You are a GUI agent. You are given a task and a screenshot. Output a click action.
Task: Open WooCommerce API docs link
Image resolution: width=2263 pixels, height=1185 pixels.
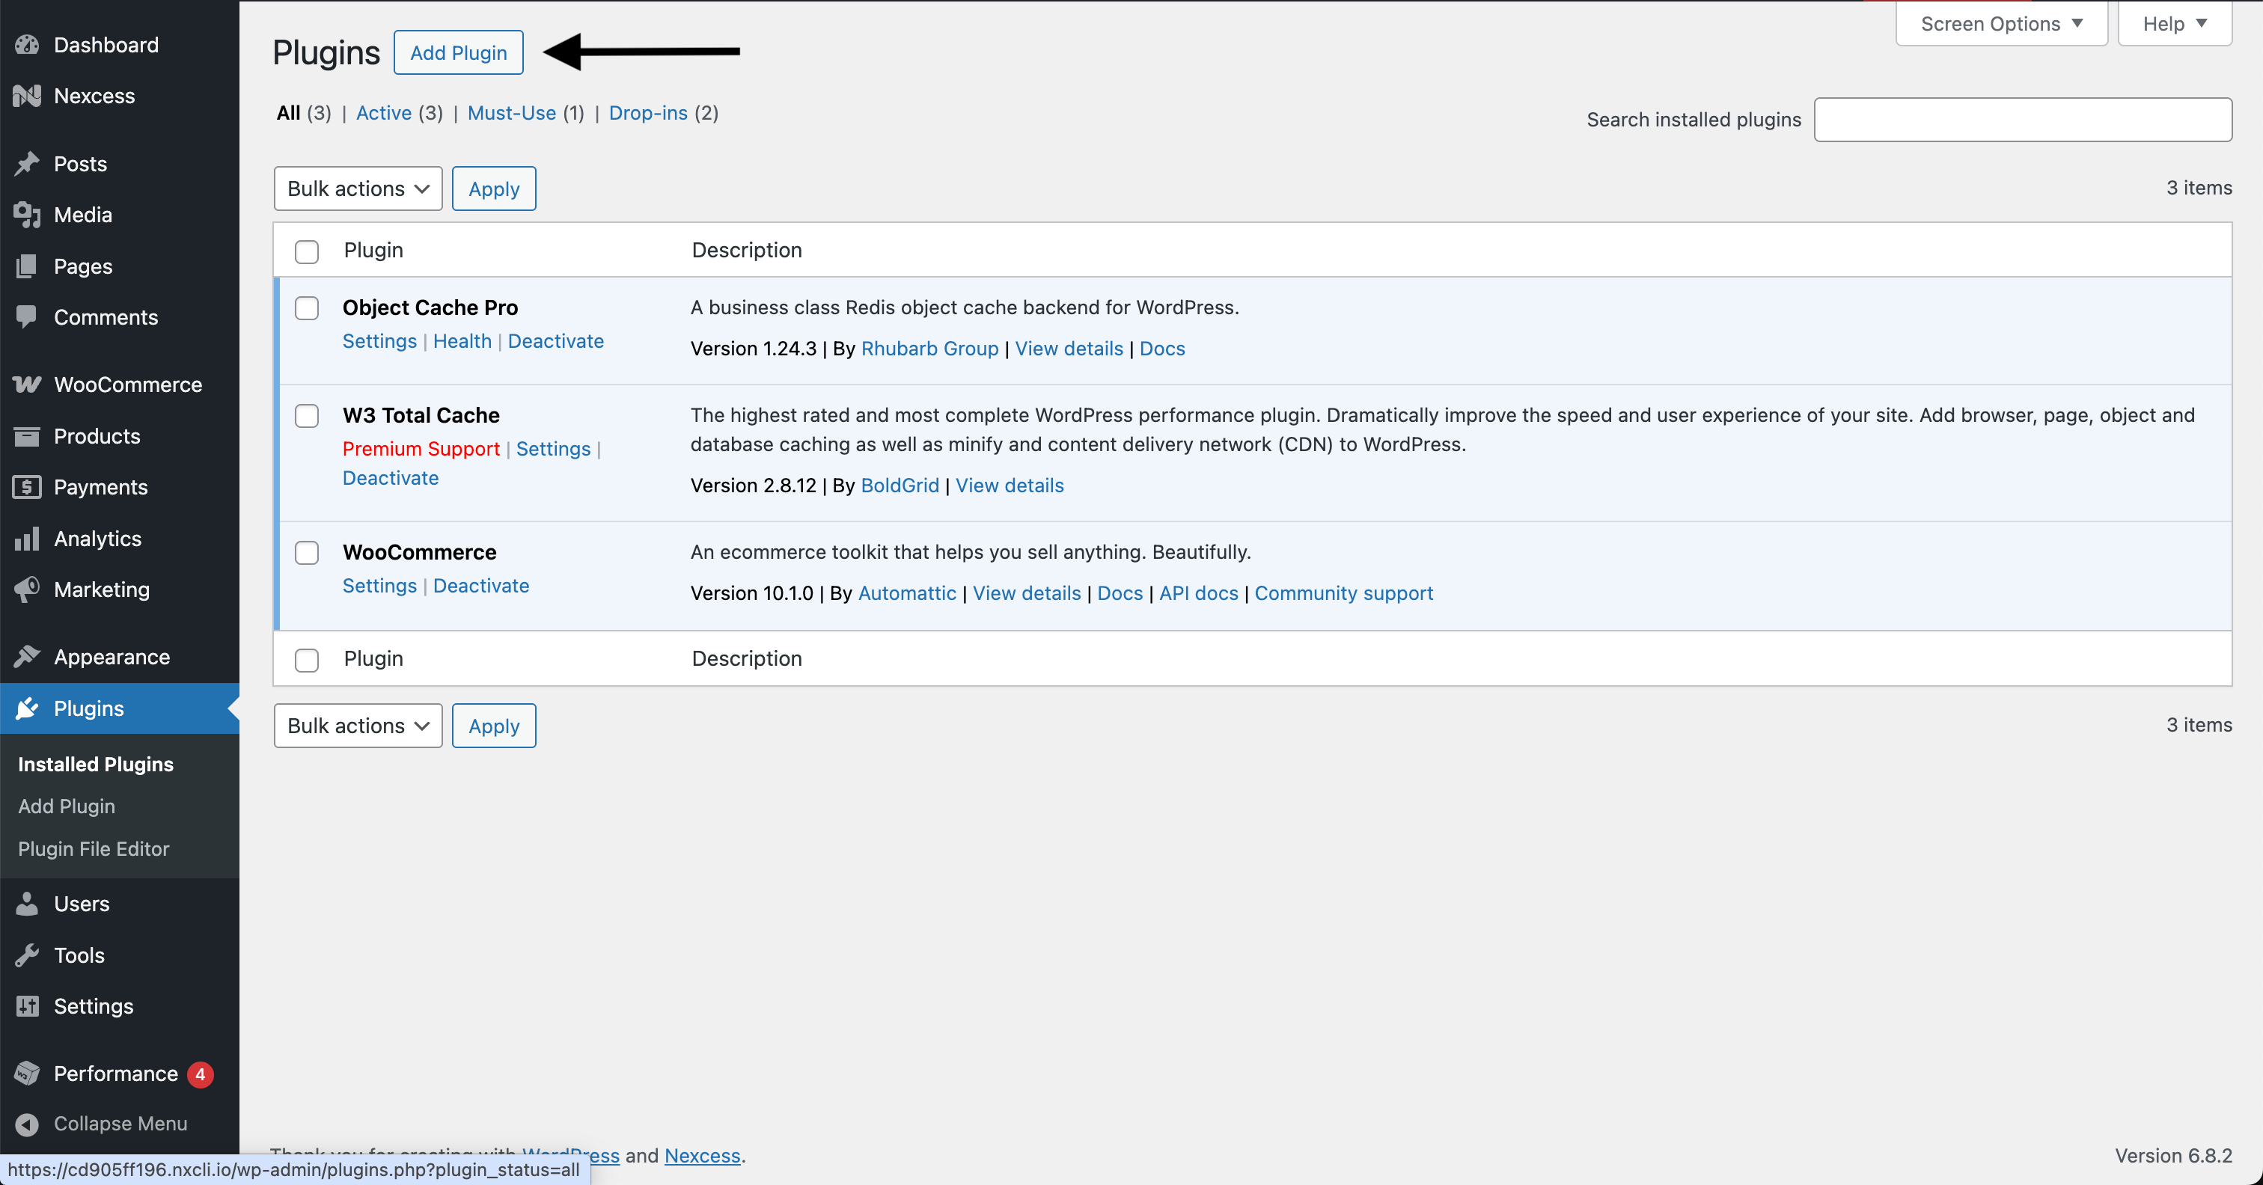[x=1198, y=593]
